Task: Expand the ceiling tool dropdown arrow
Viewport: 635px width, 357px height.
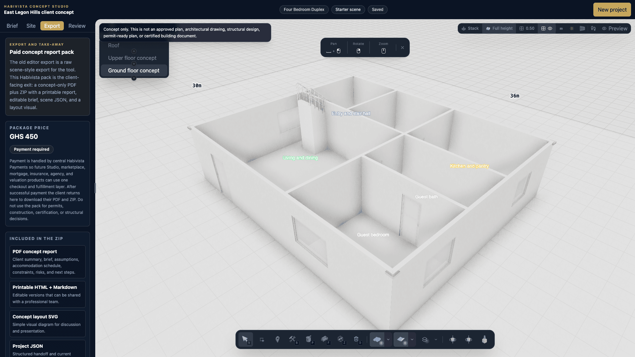Action: pyautogui.click(x=412, y=339)
